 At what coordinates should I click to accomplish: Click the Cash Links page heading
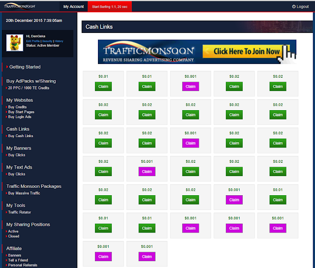(x=99, y=27)
